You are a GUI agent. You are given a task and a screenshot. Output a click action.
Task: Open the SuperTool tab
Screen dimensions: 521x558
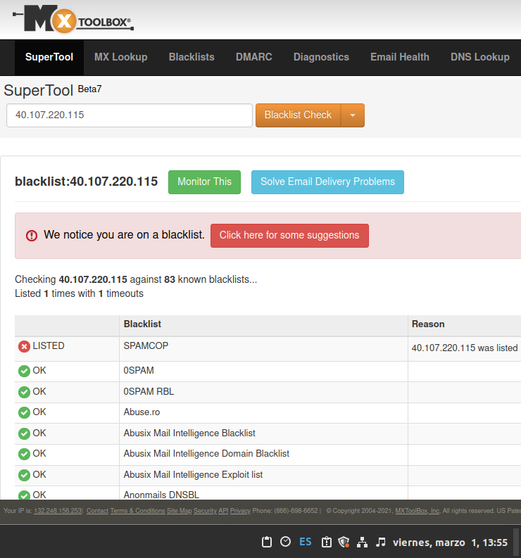[x=49, y=57]
